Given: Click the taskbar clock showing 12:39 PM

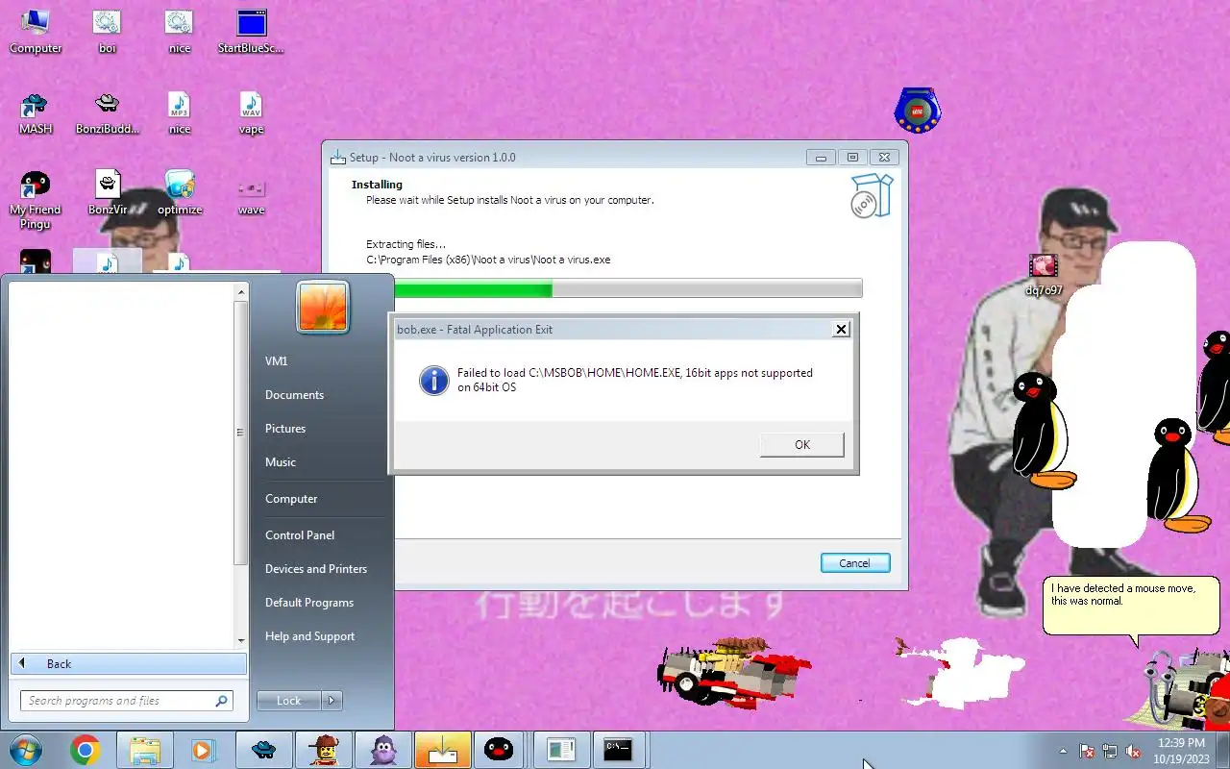Looking at the screenshot, I should [x=1180, y=750].
